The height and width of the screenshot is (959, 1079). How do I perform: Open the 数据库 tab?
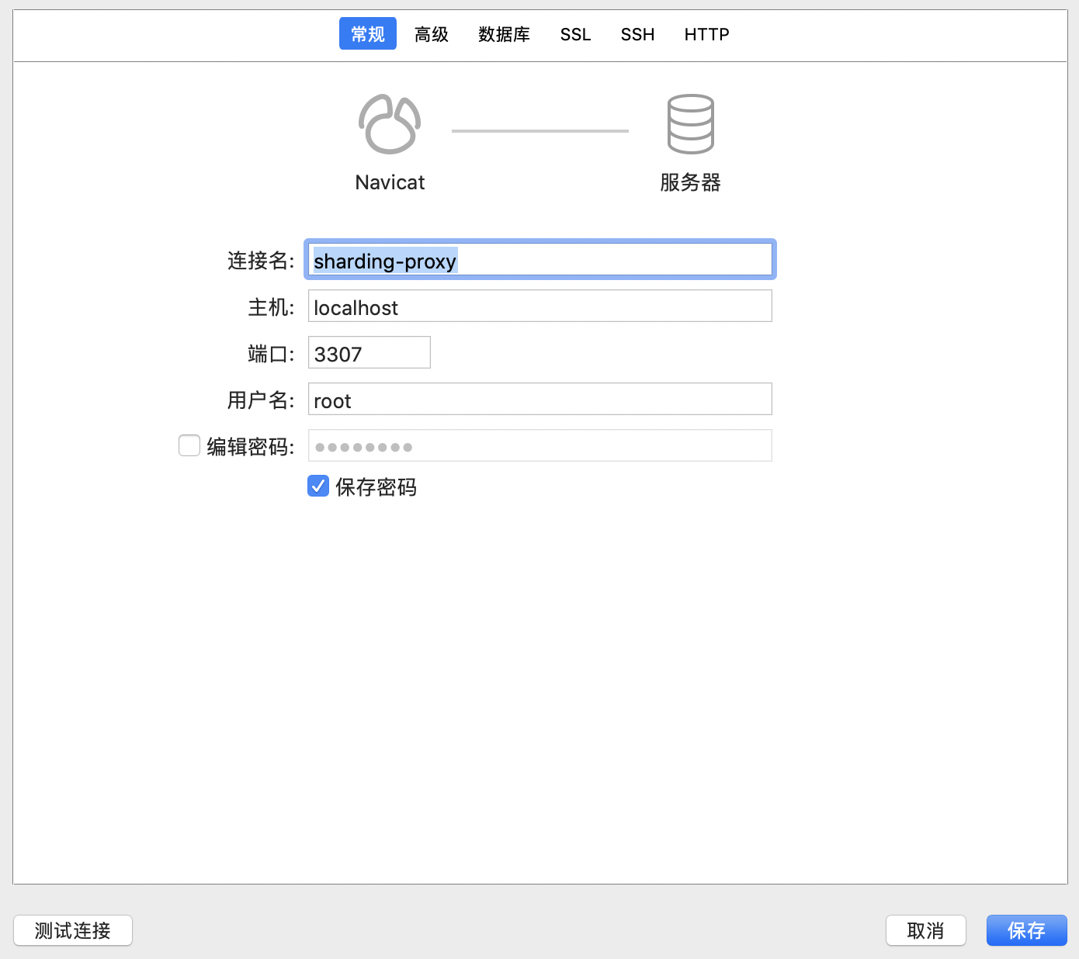pyautogui.click(x=505, y=34)
